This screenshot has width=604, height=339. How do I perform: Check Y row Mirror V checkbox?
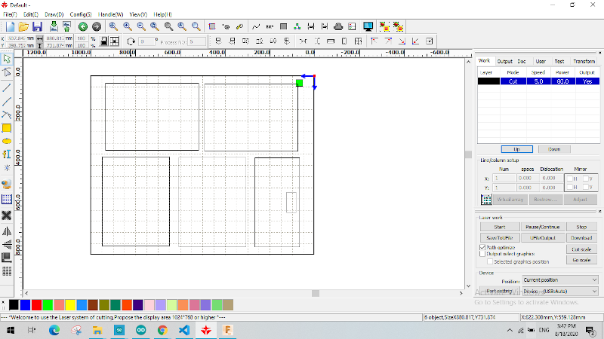[586, 187]
